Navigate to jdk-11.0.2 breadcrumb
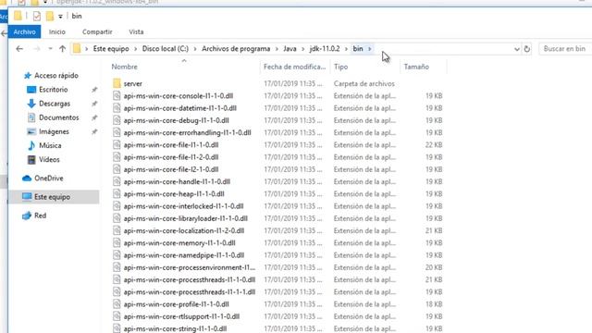This screenshot has width=592, height=333. click(x=325, y=49)
